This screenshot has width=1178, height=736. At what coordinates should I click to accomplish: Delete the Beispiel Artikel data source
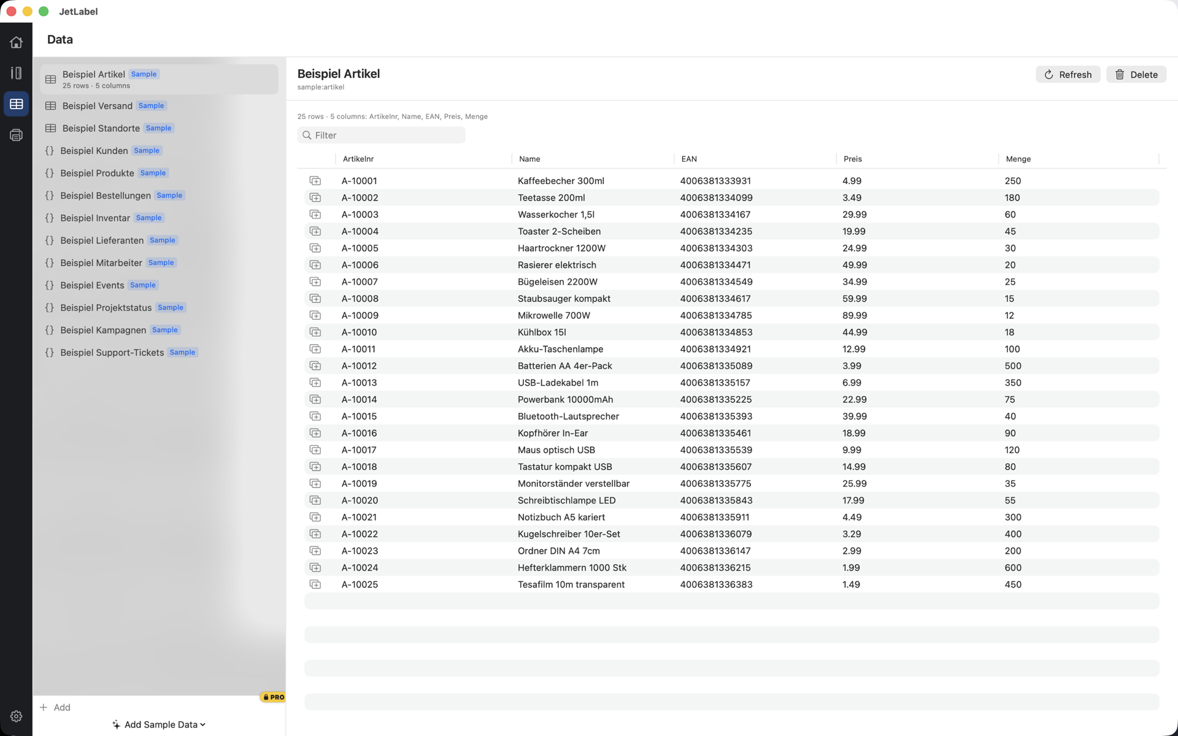tap(1136, 74)
